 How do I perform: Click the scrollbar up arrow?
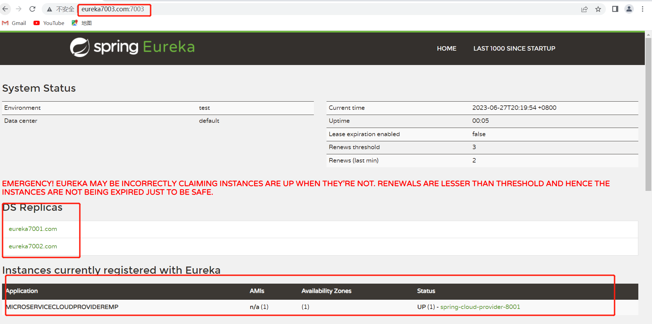pyautogui.click(x=648, y=35)
